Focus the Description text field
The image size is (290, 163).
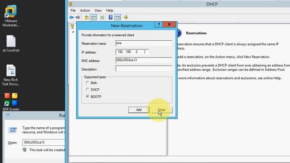(144, 69)
